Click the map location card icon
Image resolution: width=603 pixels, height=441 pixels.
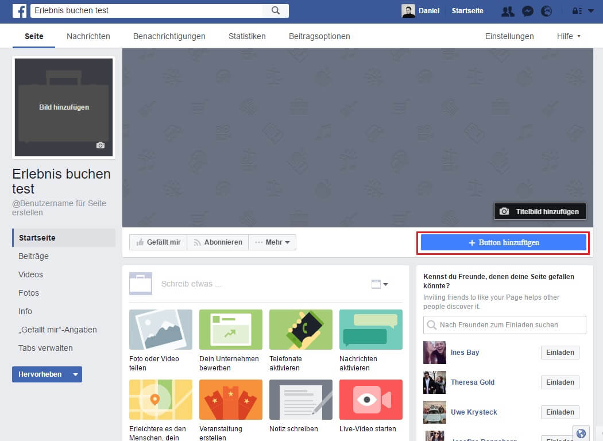pyautogui.click(x=161, y=400)
